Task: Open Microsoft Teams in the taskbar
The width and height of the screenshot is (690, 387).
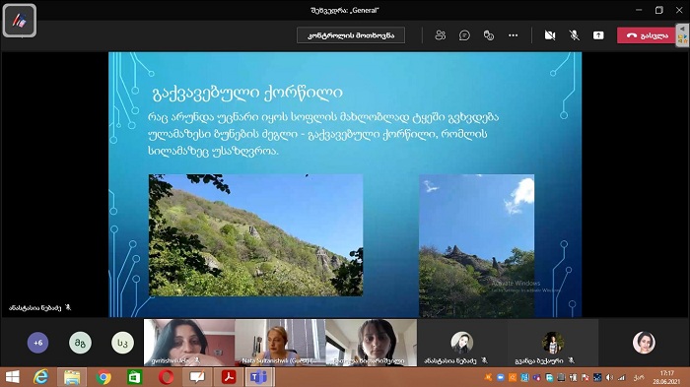Action: (258, 377)
